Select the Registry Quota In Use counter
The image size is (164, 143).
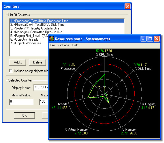coord(35,28)
